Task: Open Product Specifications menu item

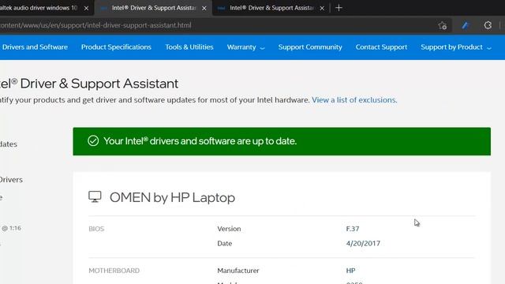Action: click(x=116, y=47)
